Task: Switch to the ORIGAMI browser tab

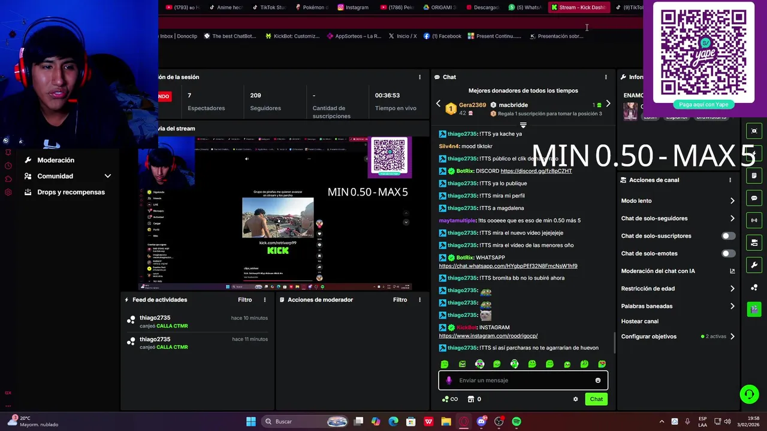Action: coord(440,7)
